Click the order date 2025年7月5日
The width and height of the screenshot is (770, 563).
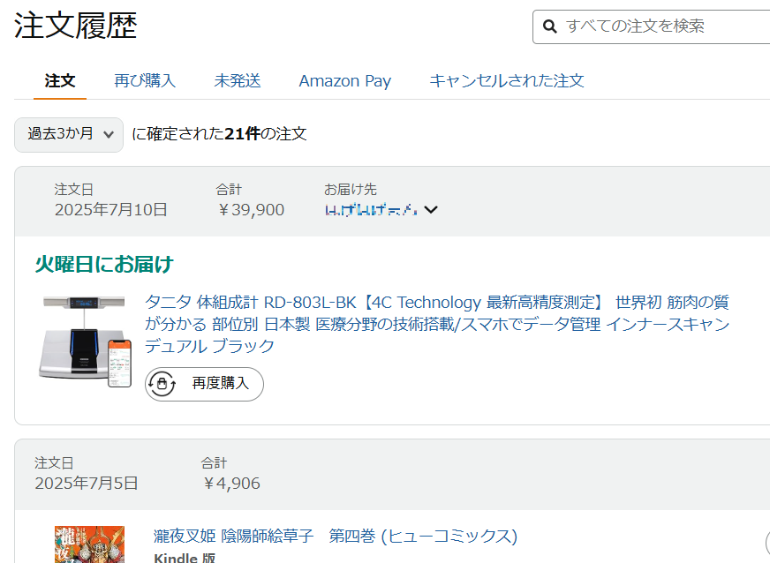(x=87, y=484)
